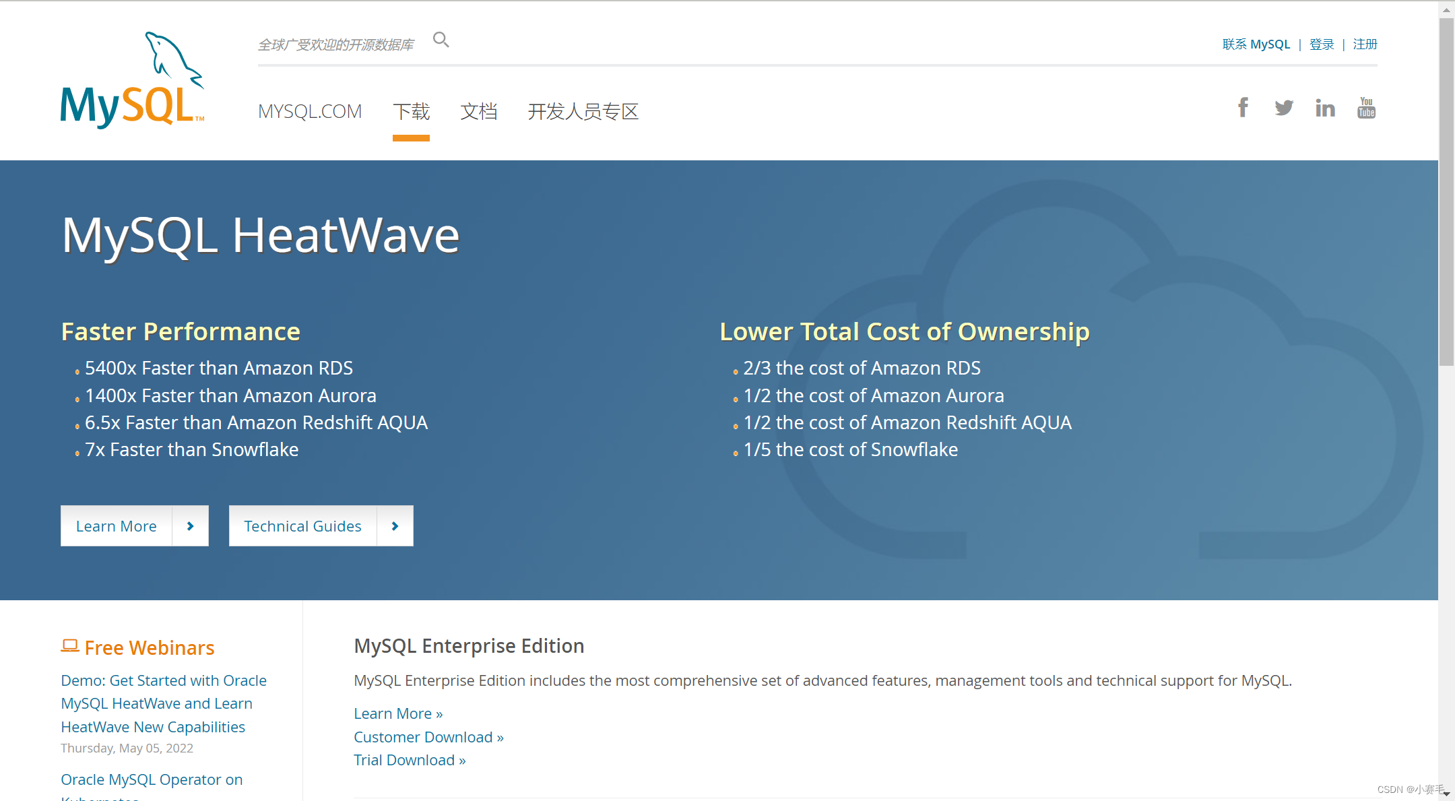Click the 联系 MySQL link

(1256, 44)
